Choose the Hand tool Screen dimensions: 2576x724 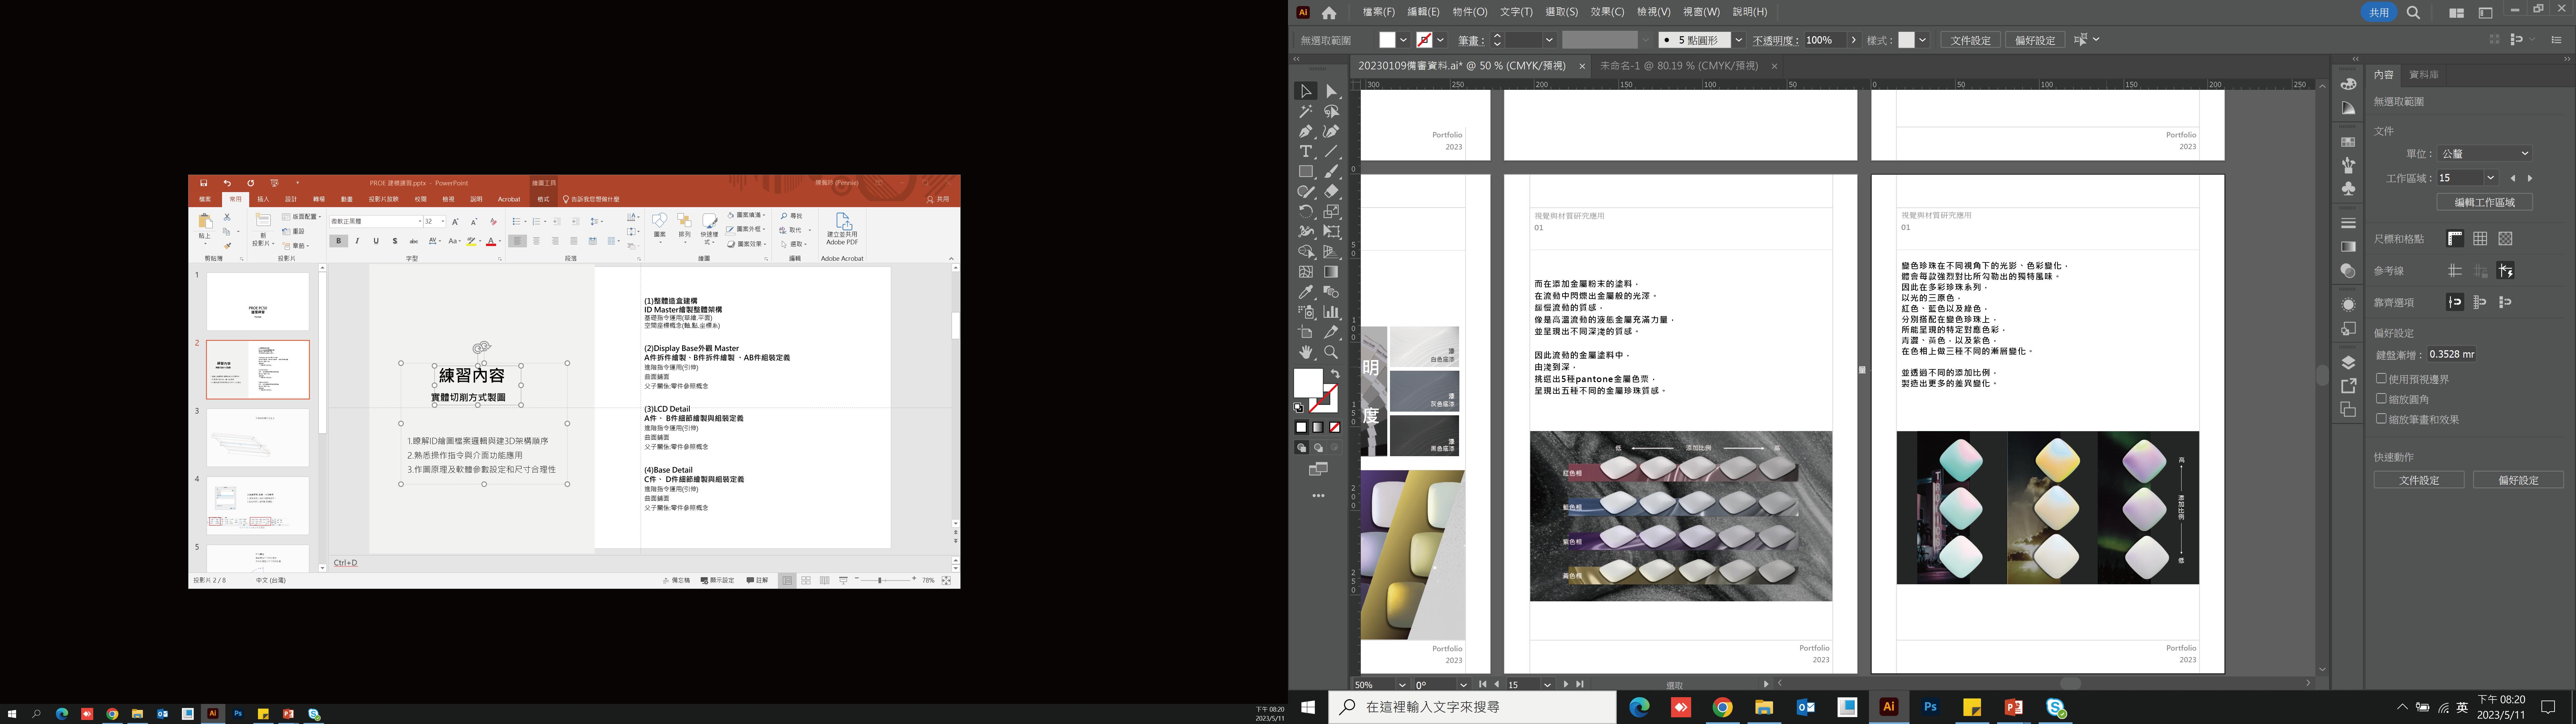[x=1306, y=352]
